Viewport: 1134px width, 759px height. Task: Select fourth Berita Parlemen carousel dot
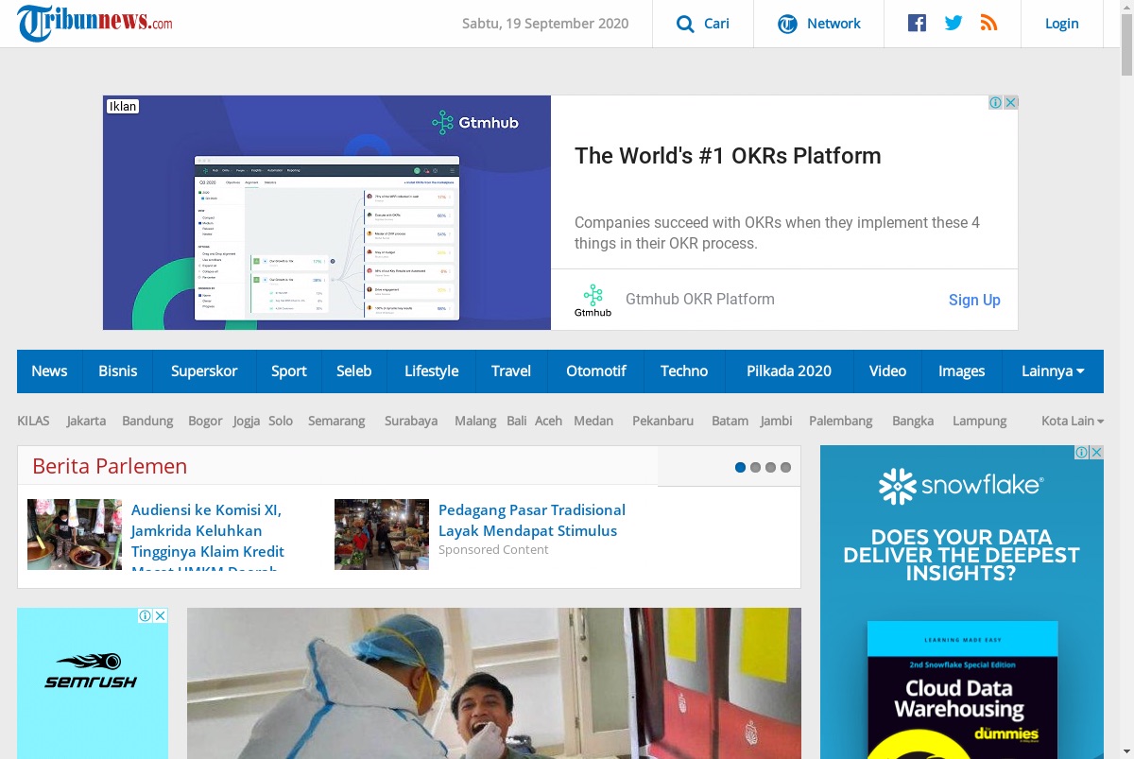point(785,467)
